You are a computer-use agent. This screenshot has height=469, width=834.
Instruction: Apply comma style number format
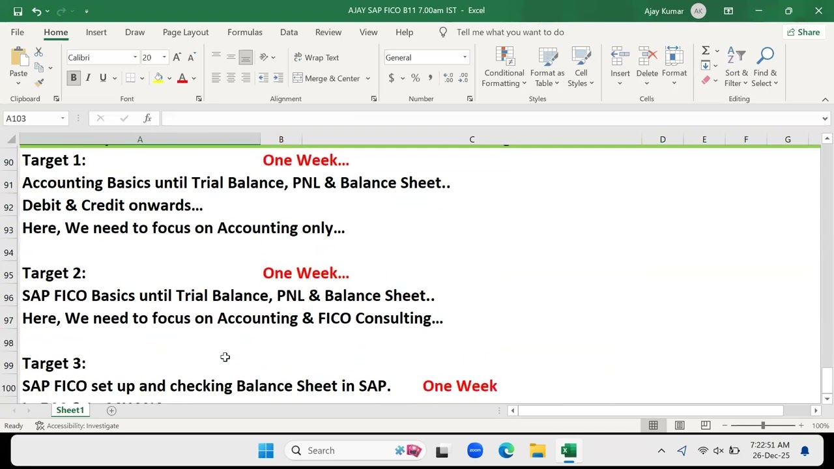(431, 78)
